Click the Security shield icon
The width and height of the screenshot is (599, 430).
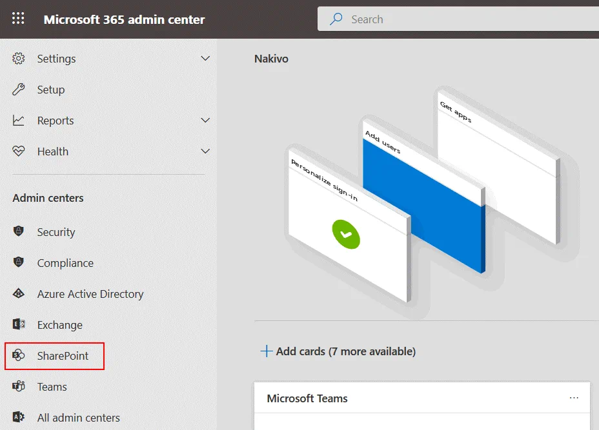[19, 232]
